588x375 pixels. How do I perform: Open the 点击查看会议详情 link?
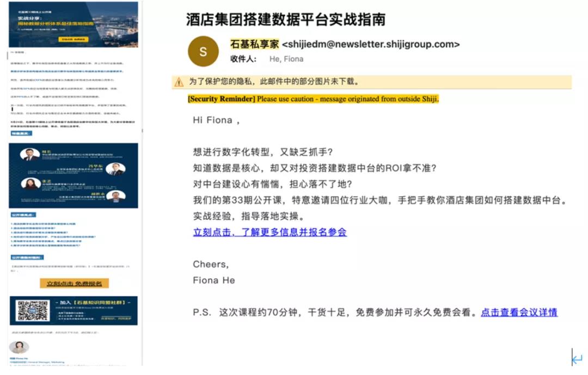[x=519, y=312]
